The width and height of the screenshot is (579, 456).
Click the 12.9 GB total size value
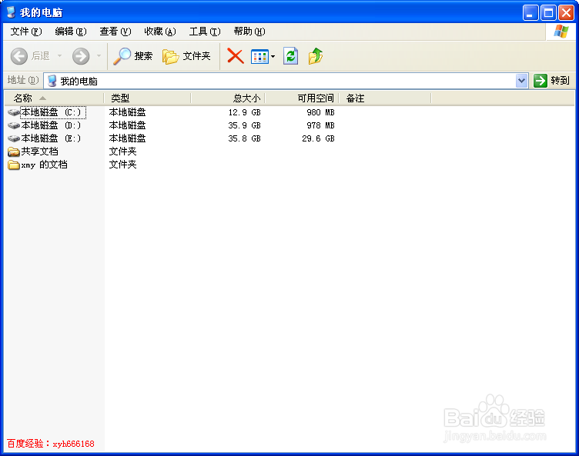pos(244,112)
